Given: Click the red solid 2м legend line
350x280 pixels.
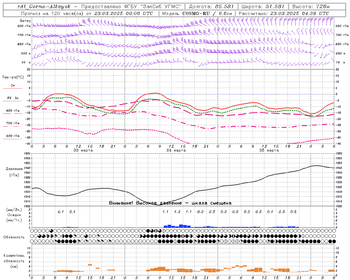Looking at the screenshot, I should pyautogui.click(x=13, y=88).
